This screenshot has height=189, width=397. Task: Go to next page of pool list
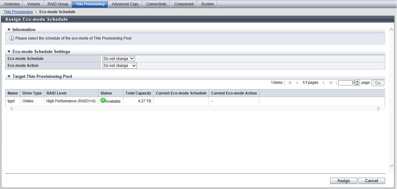[324, 83]
